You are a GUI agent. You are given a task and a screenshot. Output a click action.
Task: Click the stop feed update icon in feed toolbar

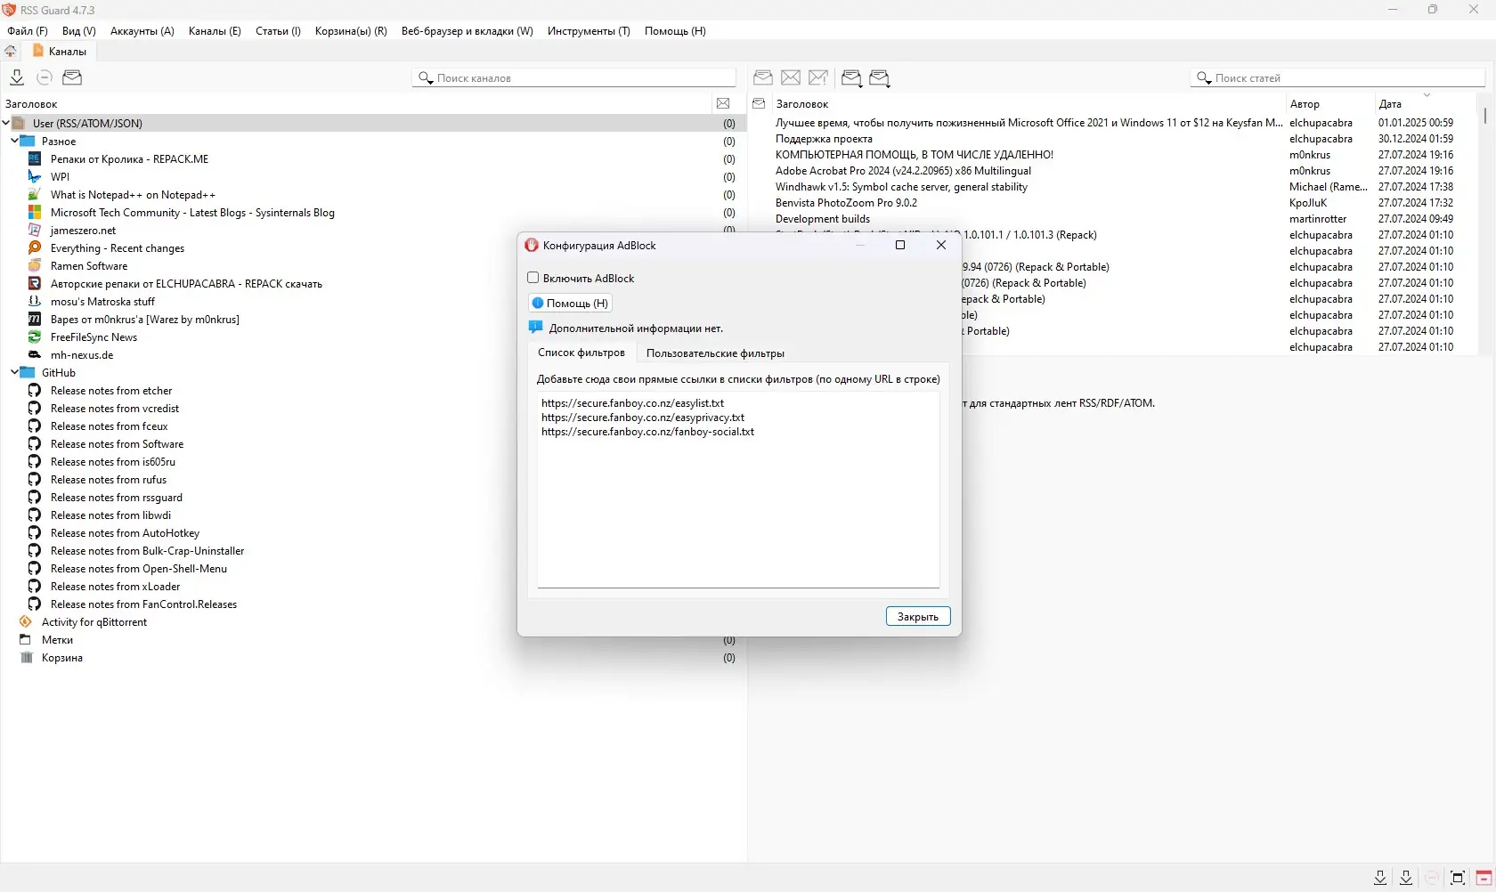[44, 77]
